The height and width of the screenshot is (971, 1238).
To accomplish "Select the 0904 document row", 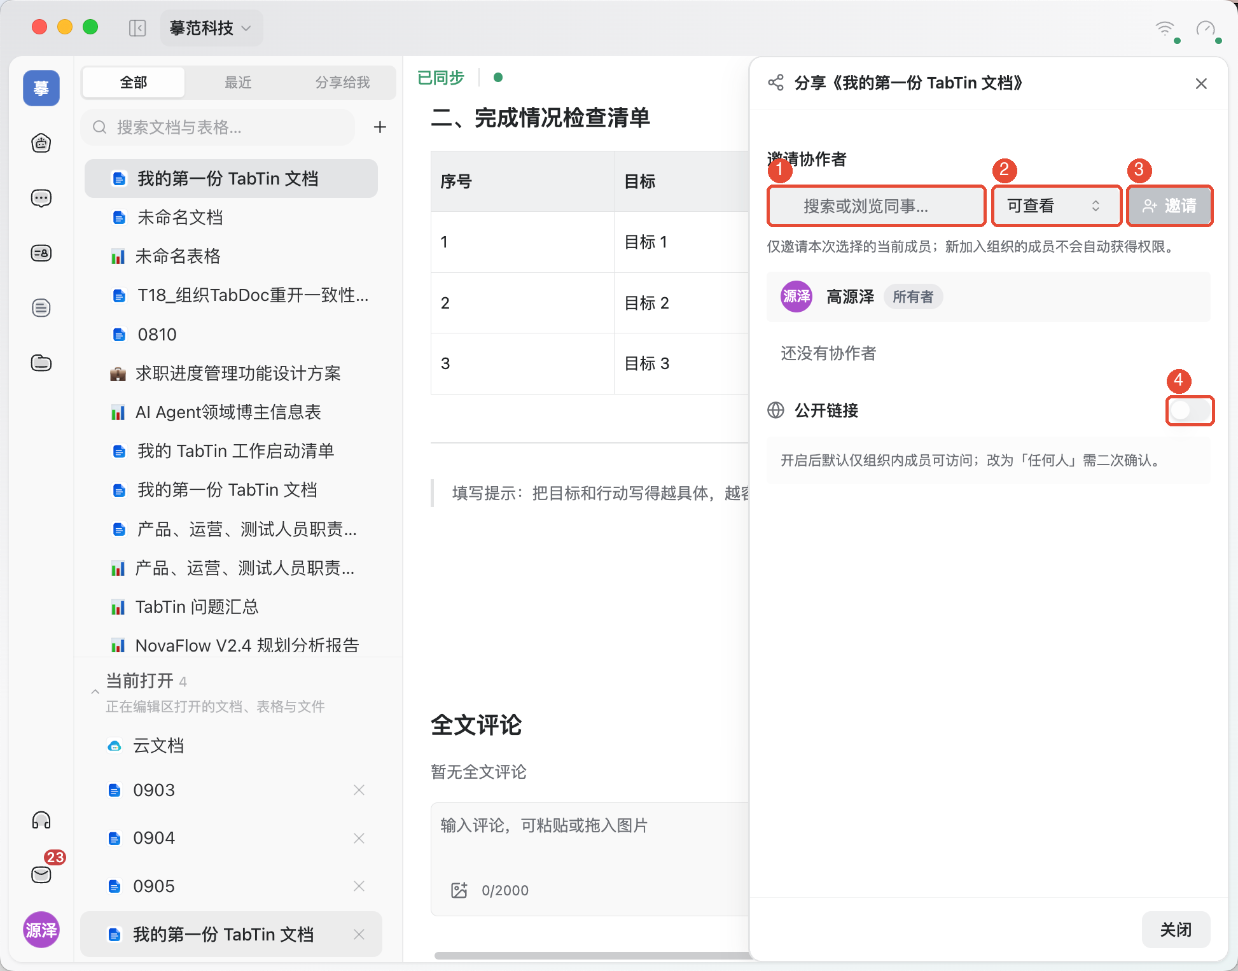I will pos(231,838).
